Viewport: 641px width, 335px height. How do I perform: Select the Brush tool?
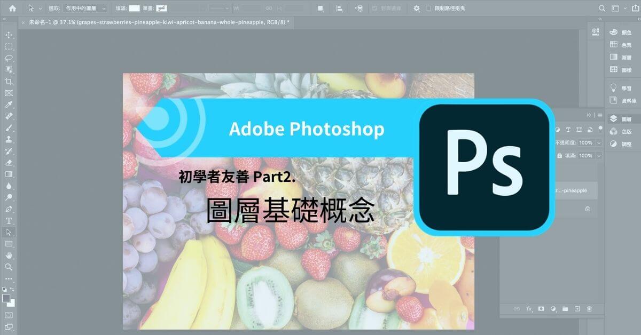pos(9,128)
